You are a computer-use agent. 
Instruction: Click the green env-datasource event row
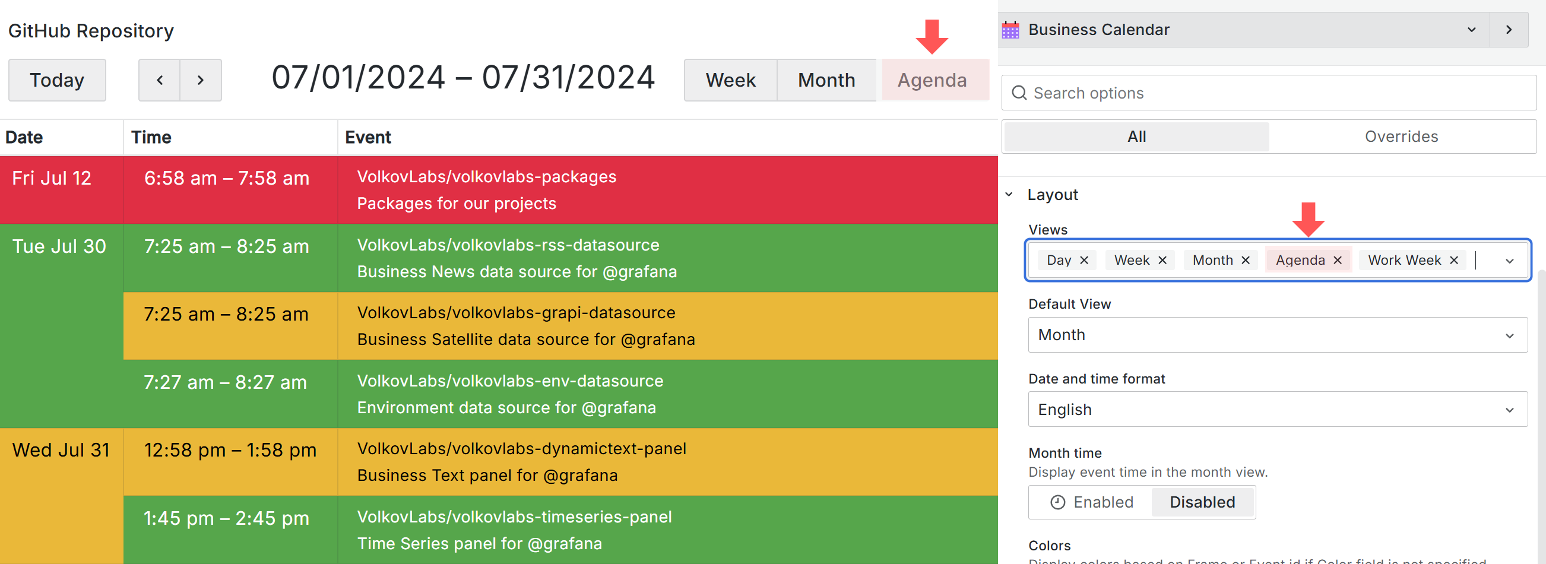[x=560, y=394]
